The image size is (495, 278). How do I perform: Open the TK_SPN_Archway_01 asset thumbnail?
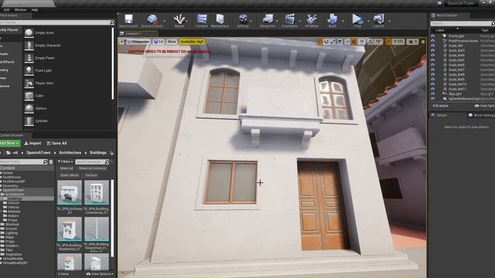pyautogui.click(x=70, y=192)
